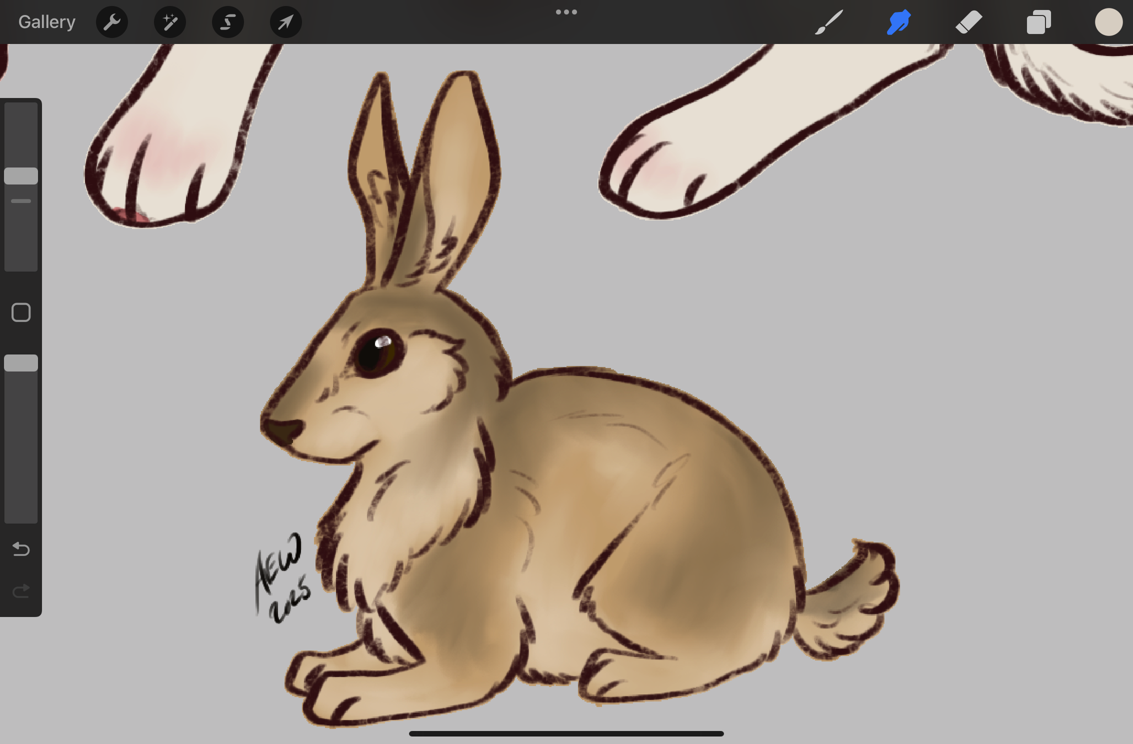Activate the Transform arrow tool

285,22
